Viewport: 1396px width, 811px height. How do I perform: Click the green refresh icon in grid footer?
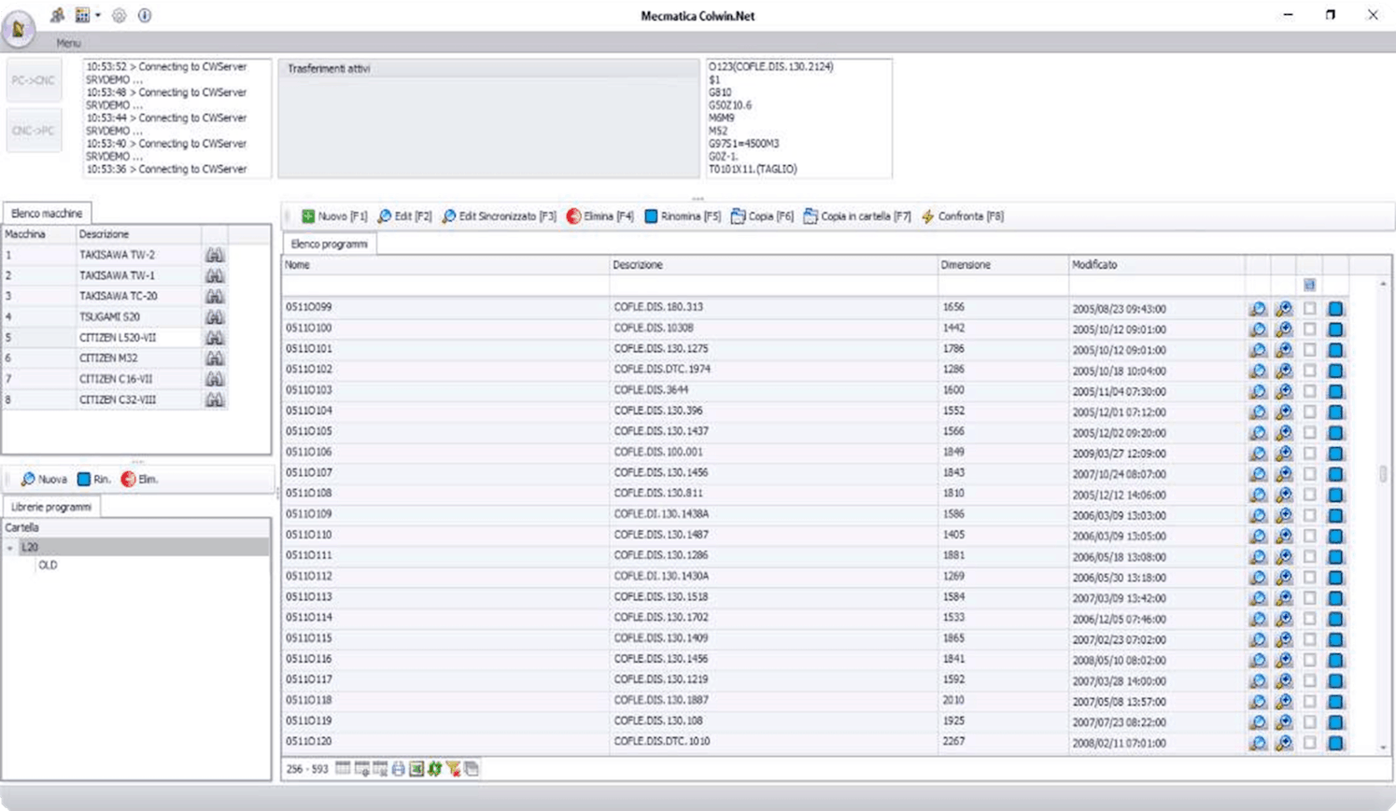(x=435, y=769)
